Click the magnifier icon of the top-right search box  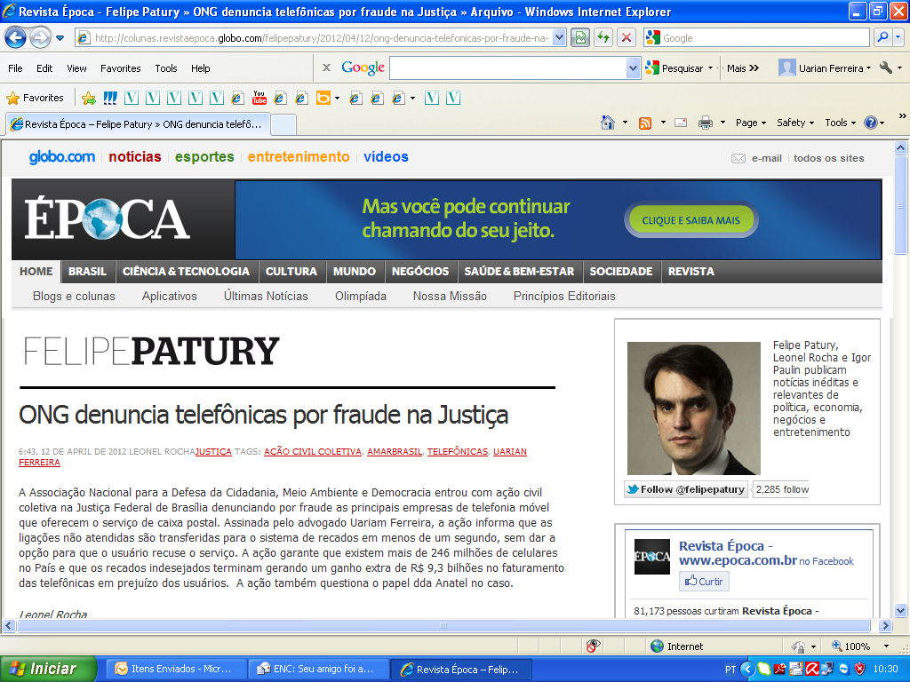882,38
